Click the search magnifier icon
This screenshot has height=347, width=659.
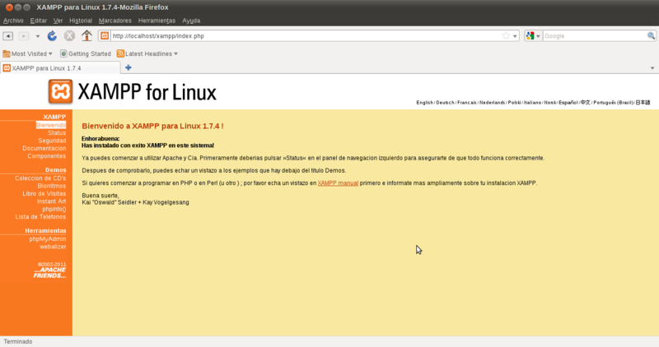(x=652, y=36)
